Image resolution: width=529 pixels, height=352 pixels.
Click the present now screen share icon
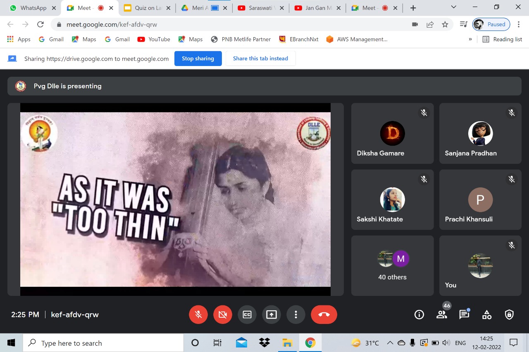pyautogui.click(x=271, y=315)
